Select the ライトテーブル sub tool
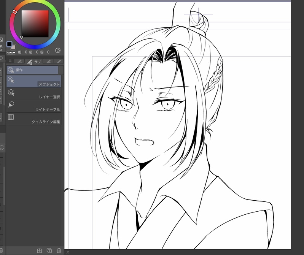Image resolution: width=304 pixels, height=255 pixels. pos(34,106)
